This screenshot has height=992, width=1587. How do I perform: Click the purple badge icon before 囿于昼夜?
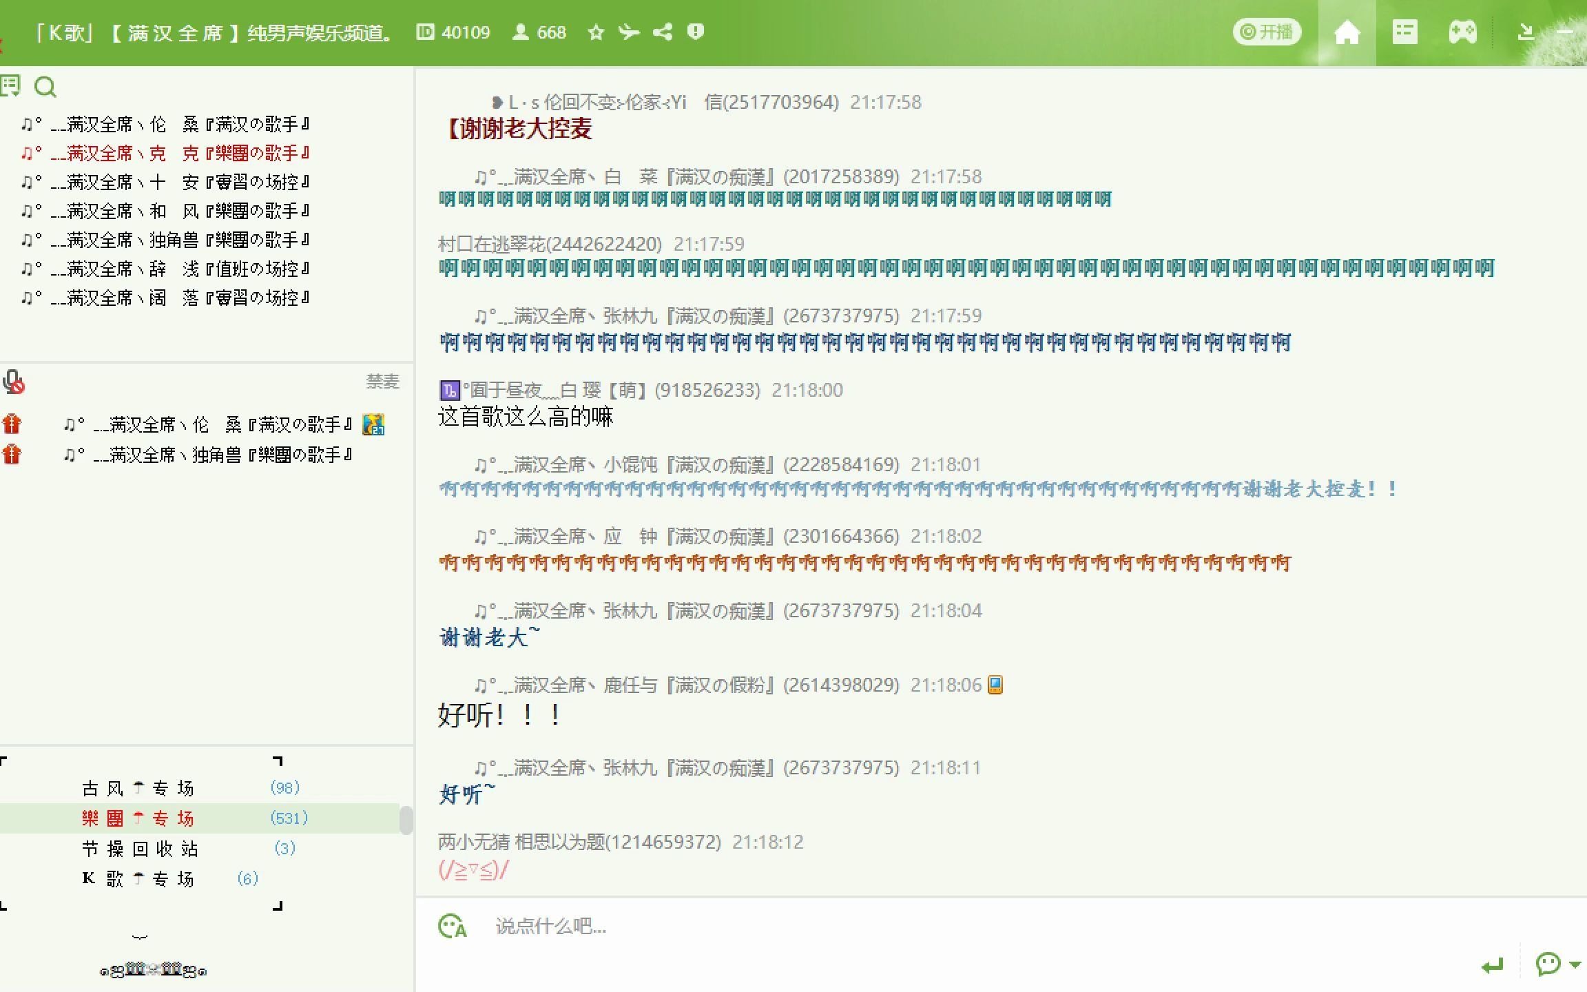pyautogui.click(x=449, y=391)
